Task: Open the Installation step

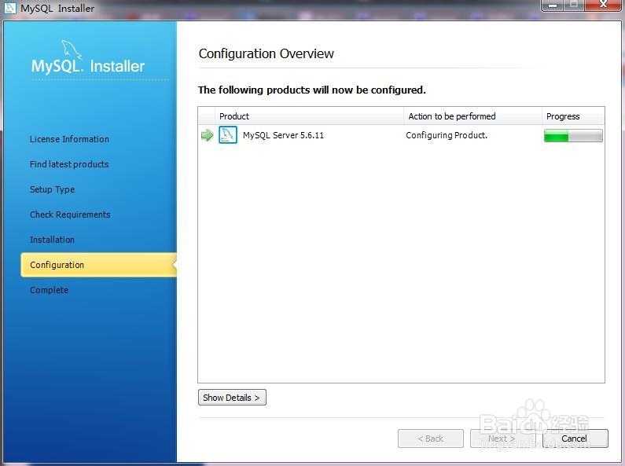Action: (52, 240)
